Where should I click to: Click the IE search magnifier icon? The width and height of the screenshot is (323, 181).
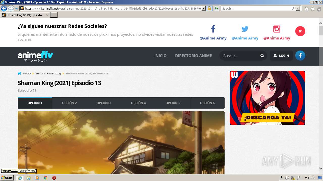point(294,8)
